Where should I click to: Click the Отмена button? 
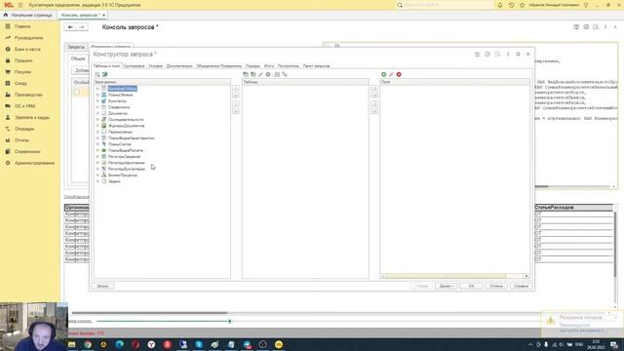pyautogui.click(x=496, y=286)
